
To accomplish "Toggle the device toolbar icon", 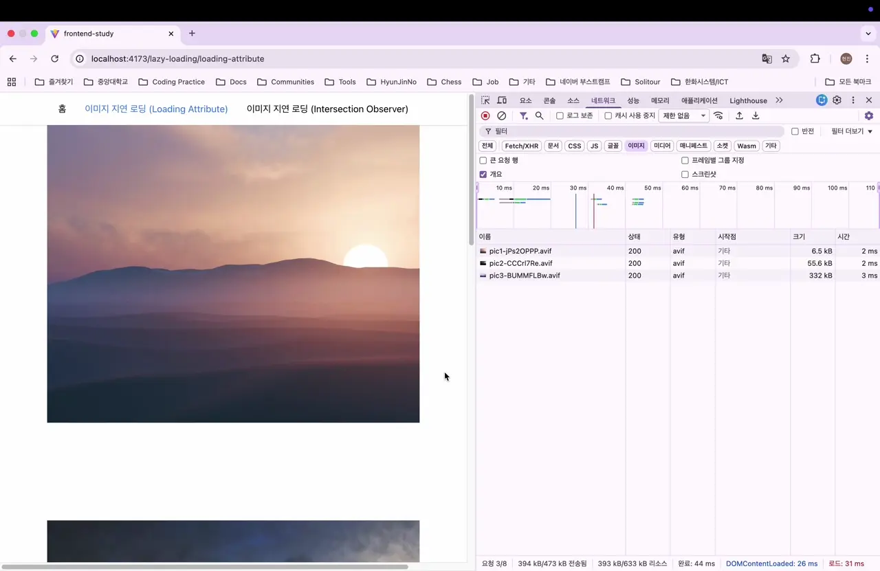I will (502, 100).
